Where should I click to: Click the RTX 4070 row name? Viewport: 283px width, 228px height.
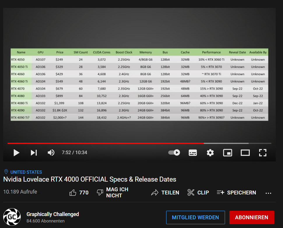point(18,88)
